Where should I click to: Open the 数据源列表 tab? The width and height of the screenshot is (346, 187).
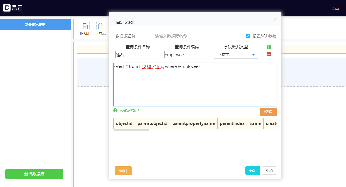35,25
